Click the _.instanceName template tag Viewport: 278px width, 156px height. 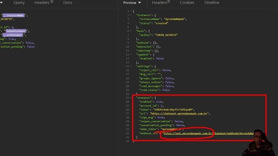pos(13,16)
